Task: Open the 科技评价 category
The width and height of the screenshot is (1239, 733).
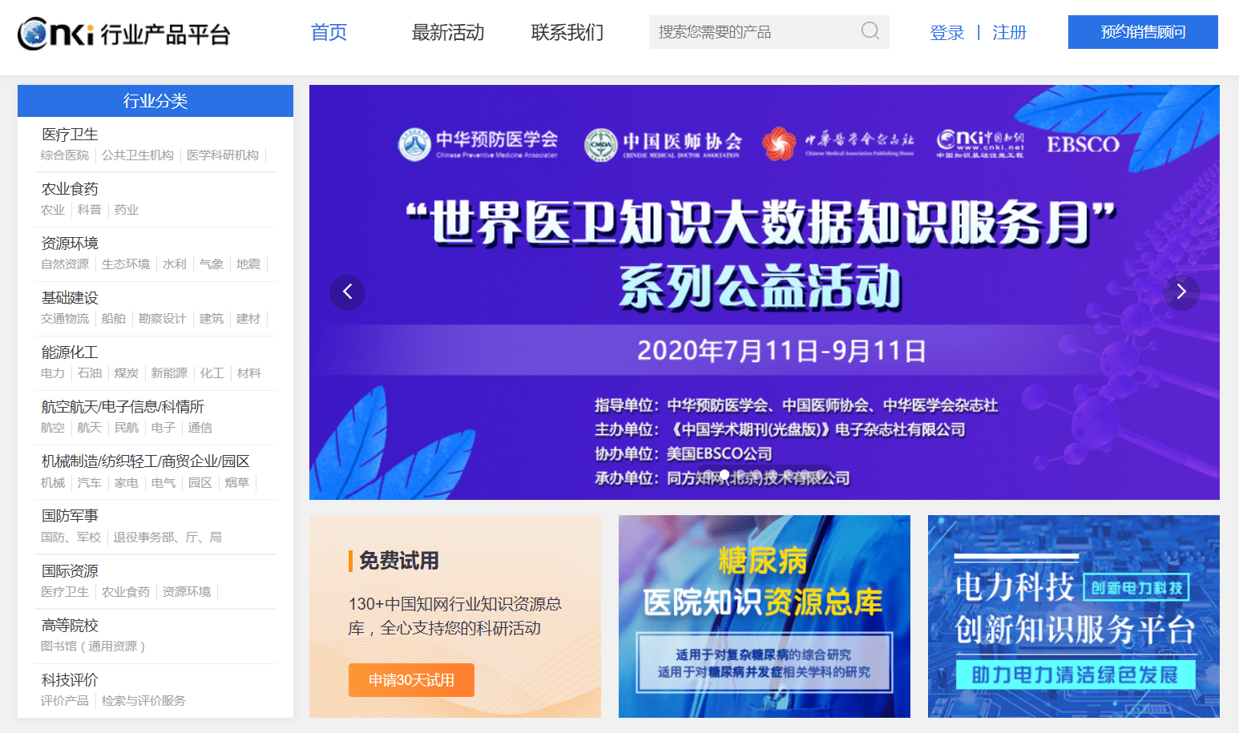Action: coord(70,680)
